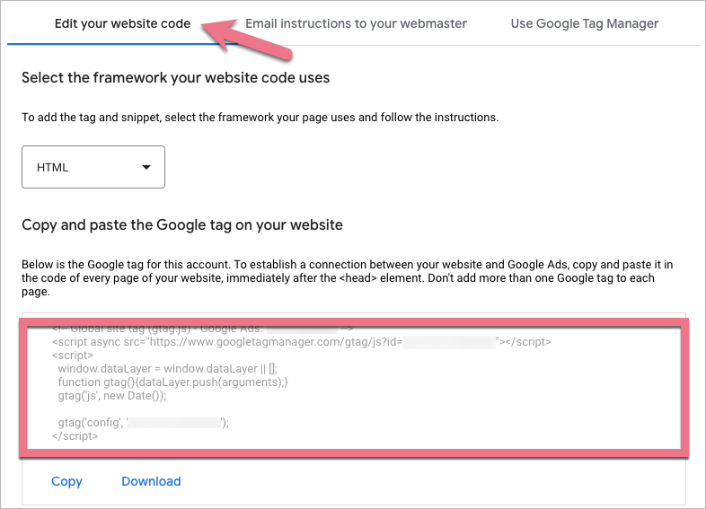Click the Select the framework heading
Image resolution: width=706 pixels, height=509 pixels.
tap(176, 78)
